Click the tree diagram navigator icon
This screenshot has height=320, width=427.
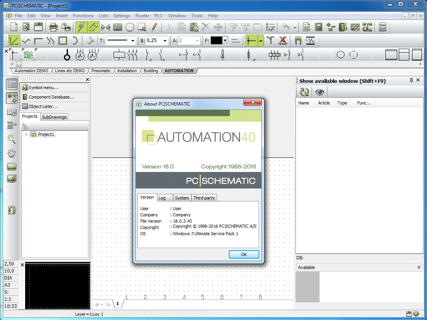coord(367,27)
